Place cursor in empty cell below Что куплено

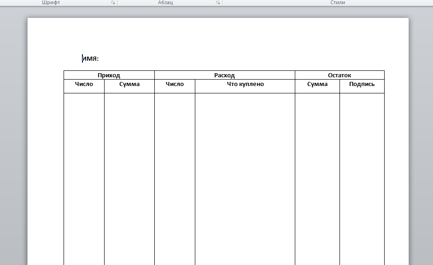(x=245, y=175)
